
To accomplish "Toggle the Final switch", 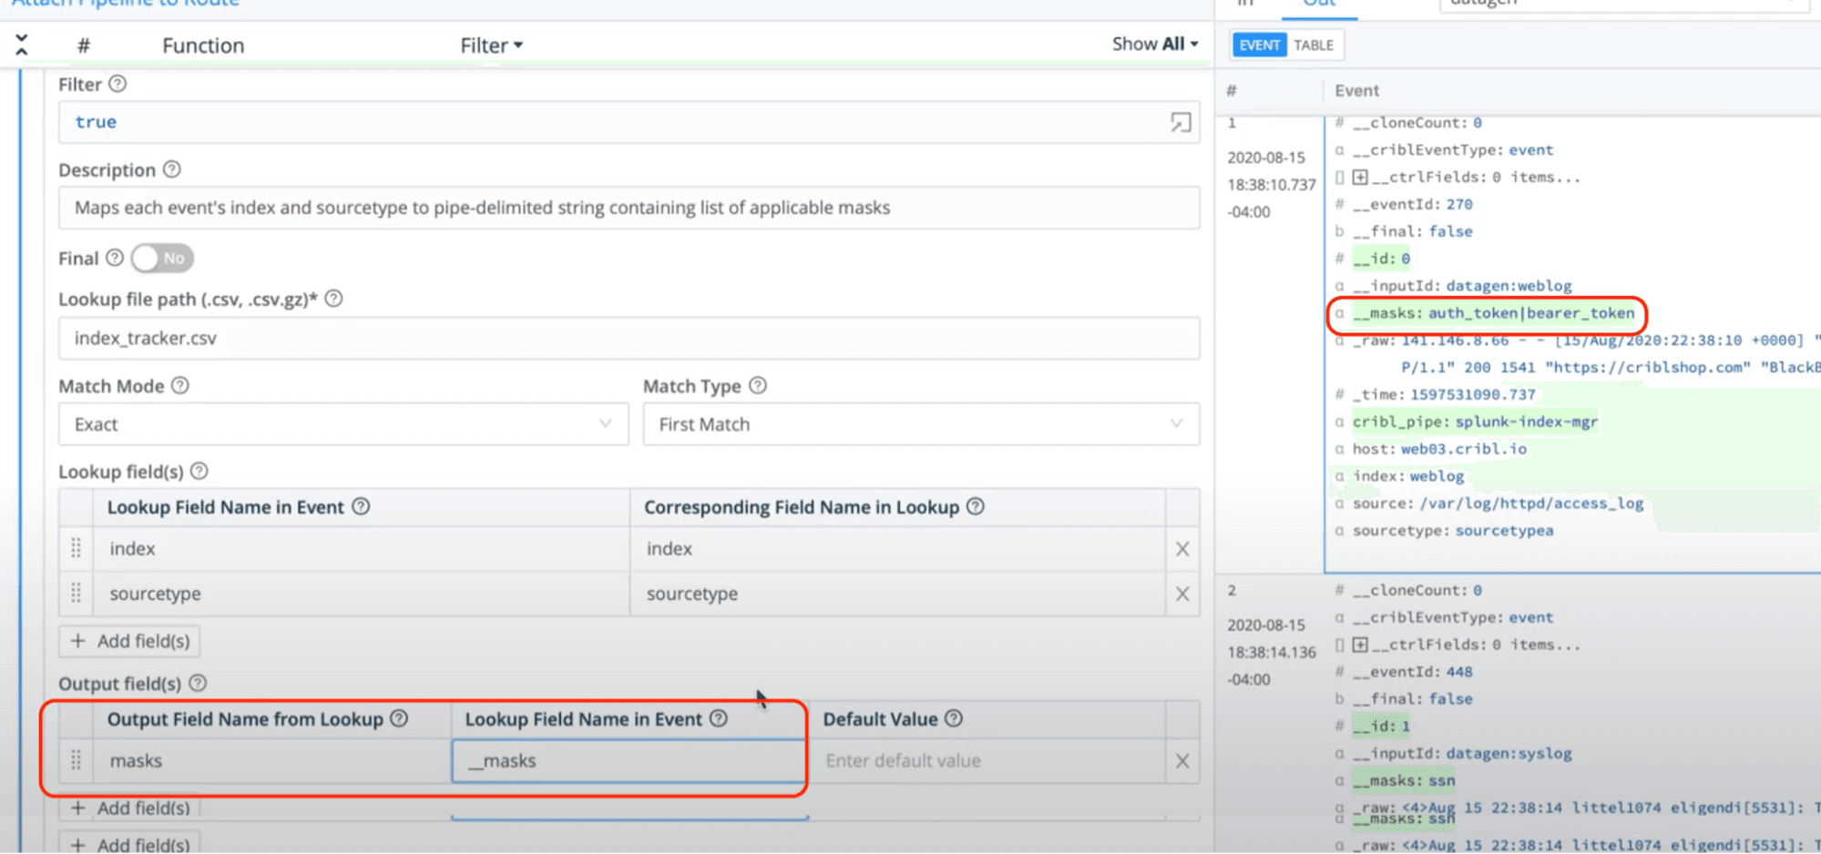I will pos(162,259).
